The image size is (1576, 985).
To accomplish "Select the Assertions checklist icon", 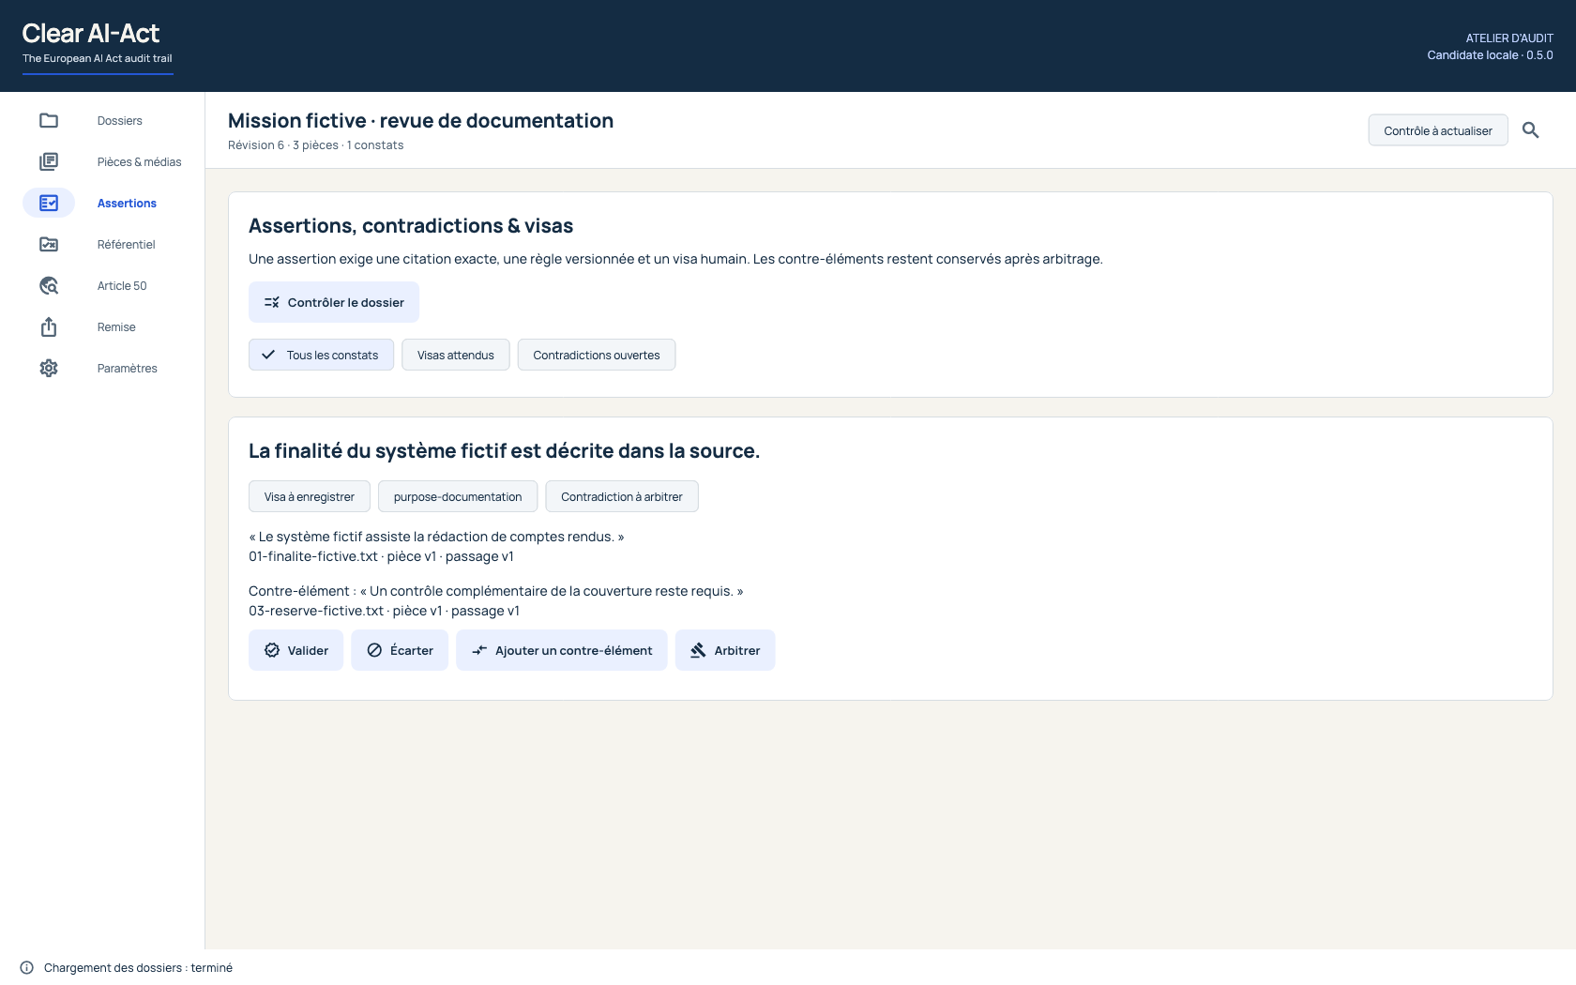I will tap(49, 203).
